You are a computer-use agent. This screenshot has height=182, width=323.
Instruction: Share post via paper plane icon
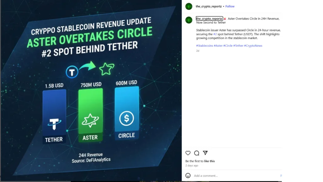tap(205, 153)
